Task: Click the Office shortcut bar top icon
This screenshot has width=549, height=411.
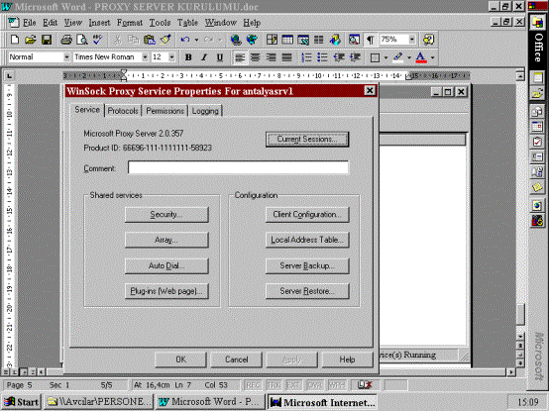Action: (537, 23)
